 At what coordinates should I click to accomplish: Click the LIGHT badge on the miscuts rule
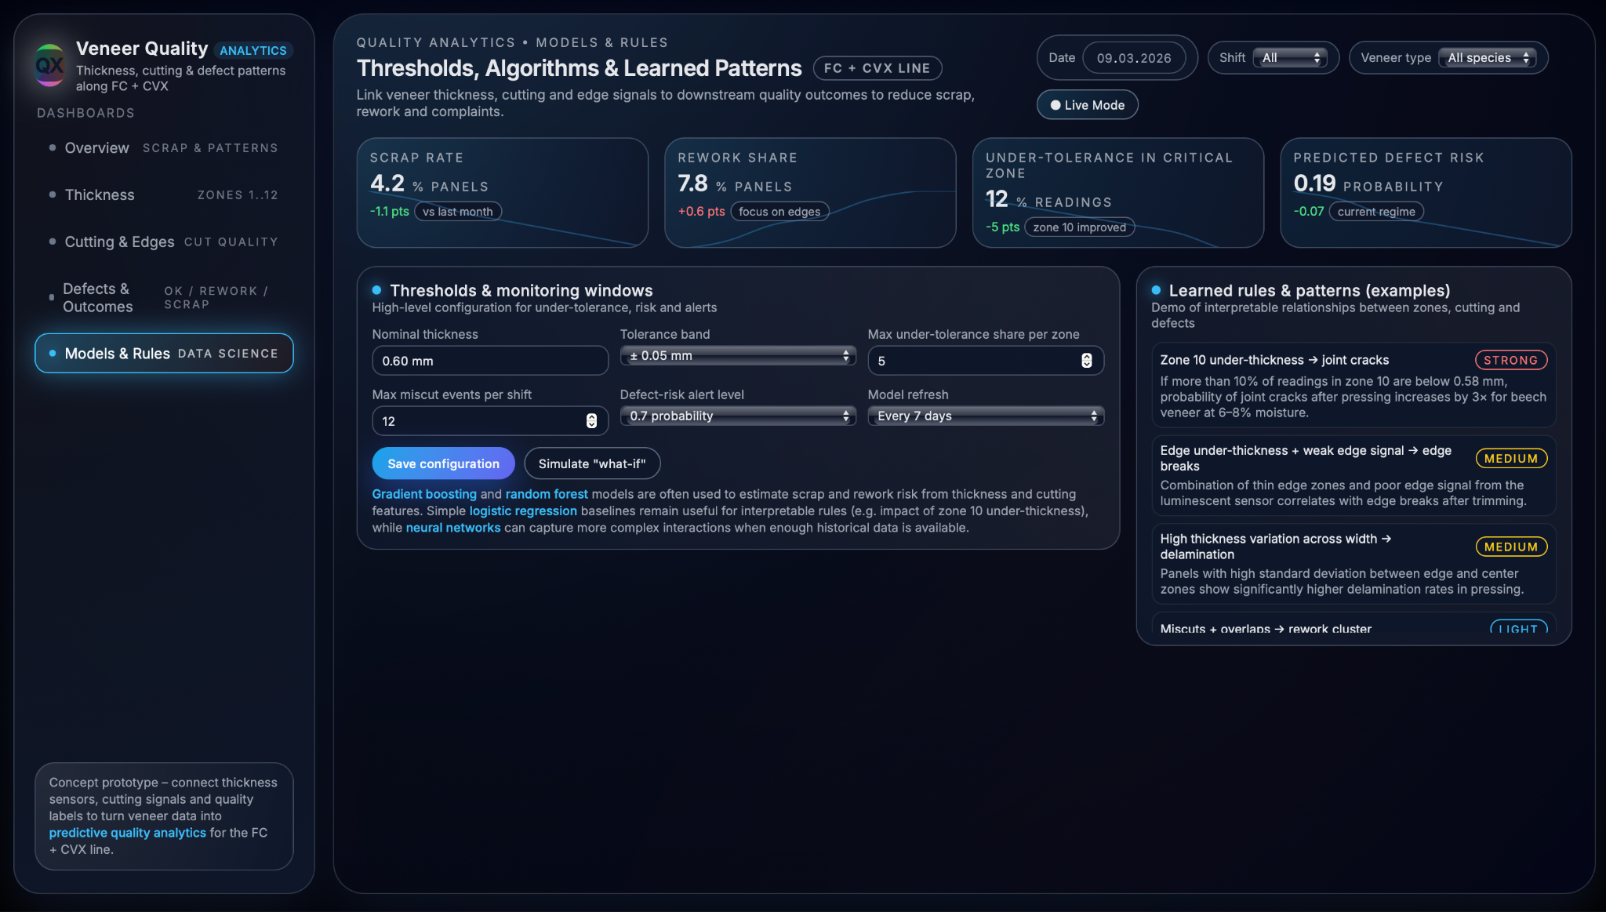(1518, 628)
